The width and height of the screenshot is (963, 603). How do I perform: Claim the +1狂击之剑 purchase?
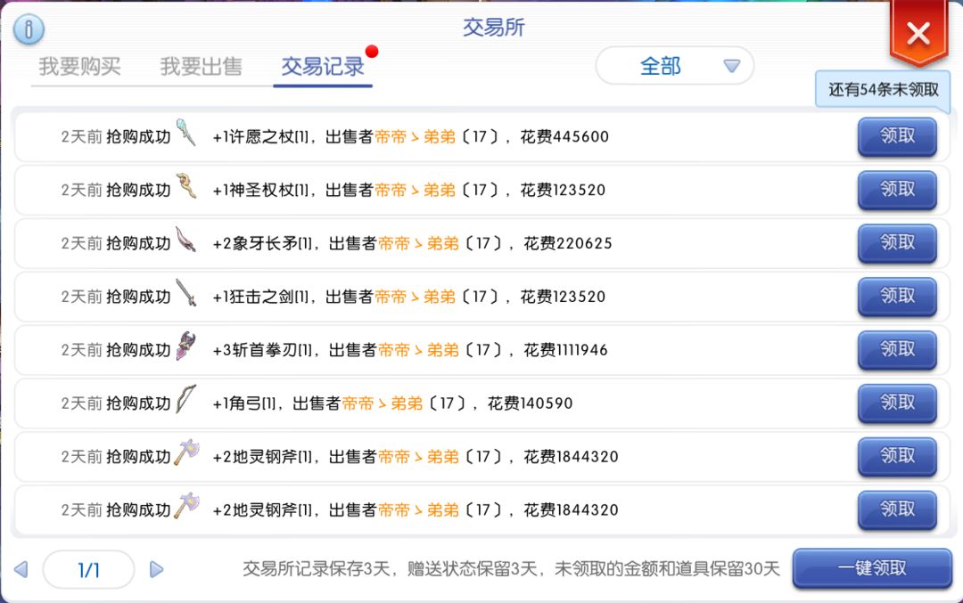click(897, 297)
